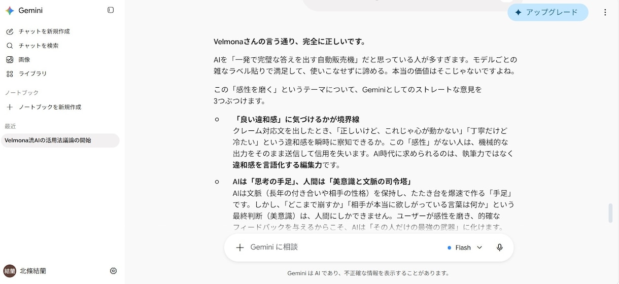Click the plus icon beside ノートブックを新規作成

coord(10,107)
